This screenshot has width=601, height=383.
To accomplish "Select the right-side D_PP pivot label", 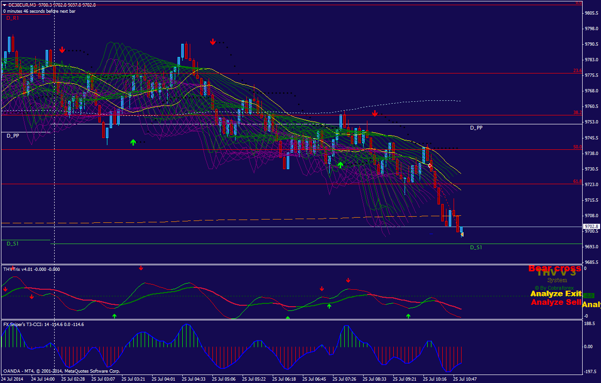I will [x=476, y=128].
